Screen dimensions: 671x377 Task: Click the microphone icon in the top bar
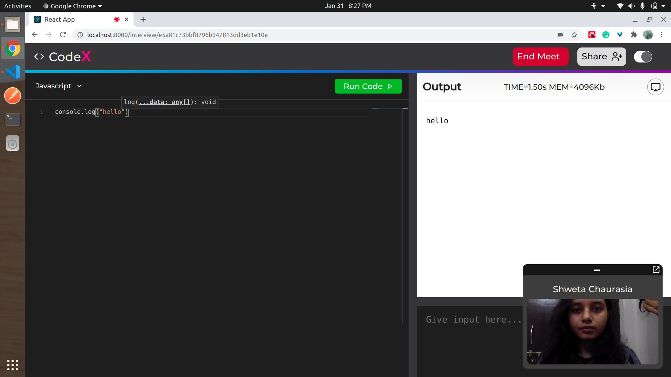[642, 6]
